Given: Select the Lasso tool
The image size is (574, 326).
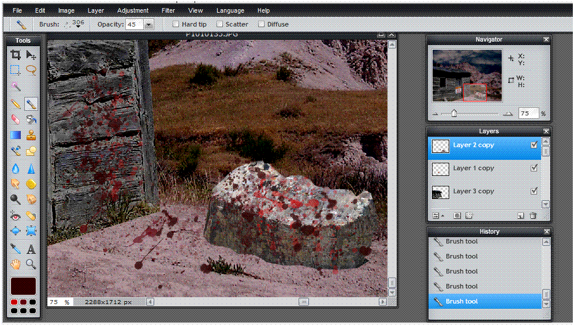Looking at the screenshot, I should click(x=31, y=70).
